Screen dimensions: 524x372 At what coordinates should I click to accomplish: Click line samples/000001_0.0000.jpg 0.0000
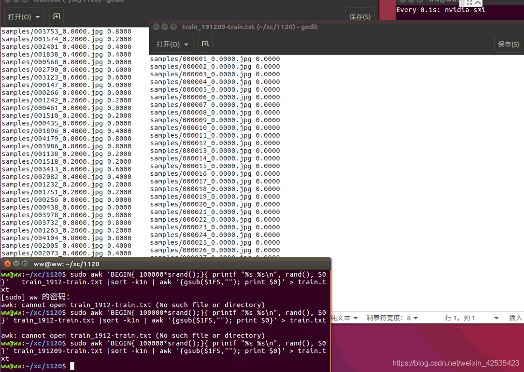pos(215,59)
